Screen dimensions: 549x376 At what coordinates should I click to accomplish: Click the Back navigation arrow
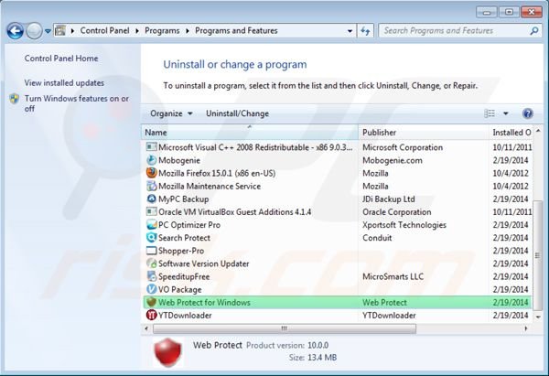16,31
